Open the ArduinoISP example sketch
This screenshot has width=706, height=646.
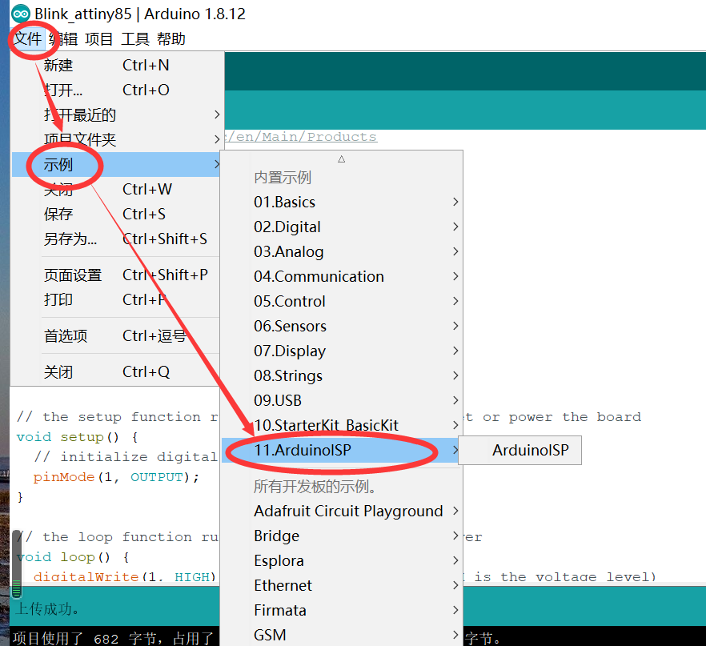tap(520, 450)
